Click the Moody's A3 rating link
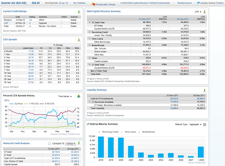The image size is (225, 166). (30, 20)
